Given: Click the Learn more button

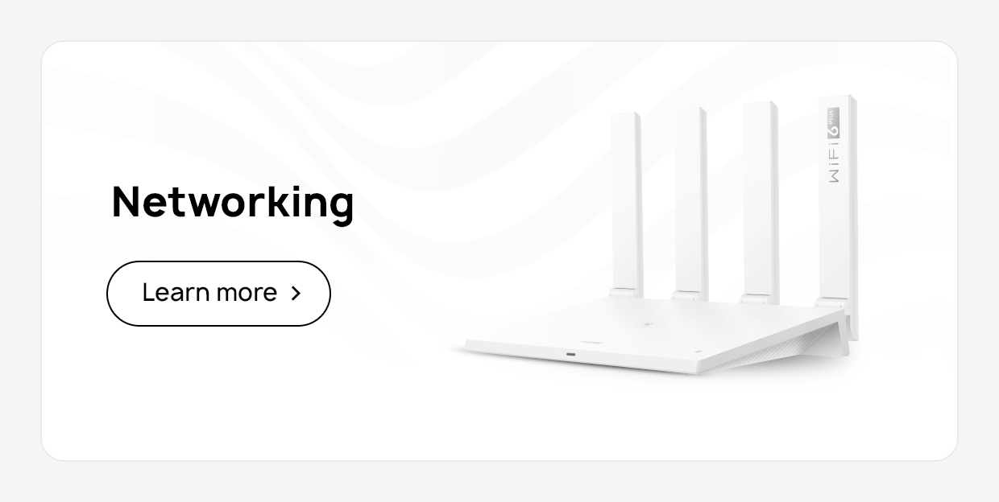Looking at the screenshot, I should pyautogui.click(x=218, y=293).
